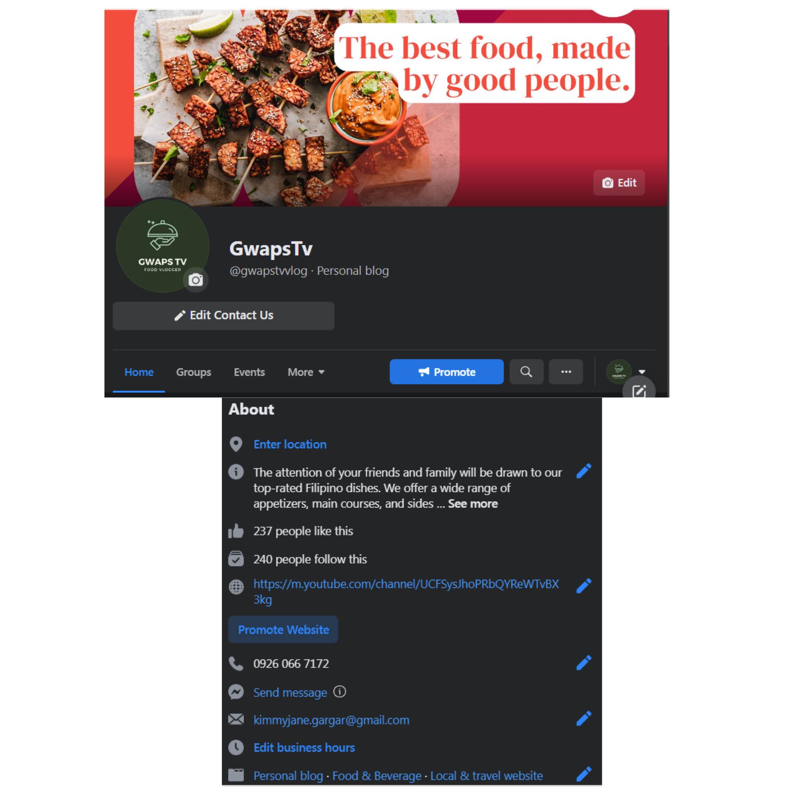Click the Edit Contact Us button
This screenshot has width=795, height=795.
[x=224, y=316]
